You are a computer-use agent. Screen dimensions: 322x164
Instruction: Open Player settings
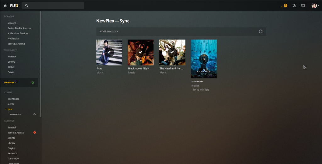pyautogui.click(x=11, y=72)
